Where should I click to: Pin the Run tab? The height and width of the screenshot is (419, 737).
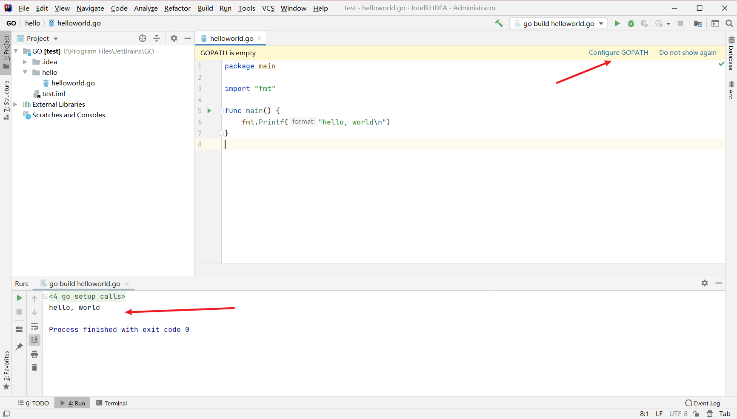click(19, 347)
